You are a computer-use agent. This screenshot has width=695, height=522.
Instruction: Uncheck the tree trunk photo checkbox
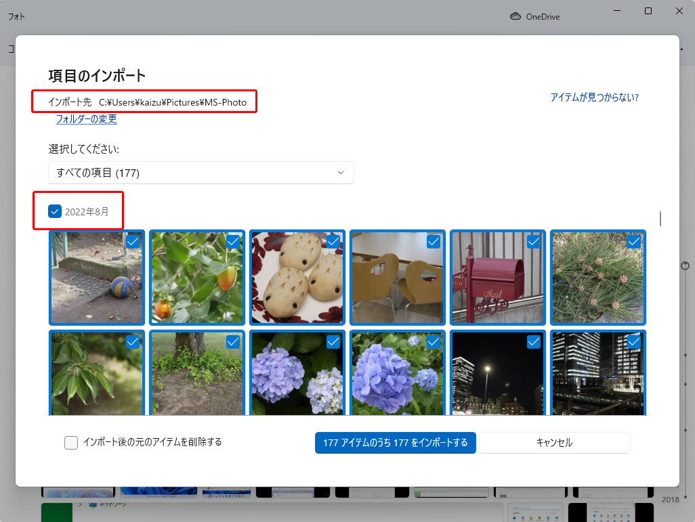coord(233,342)
